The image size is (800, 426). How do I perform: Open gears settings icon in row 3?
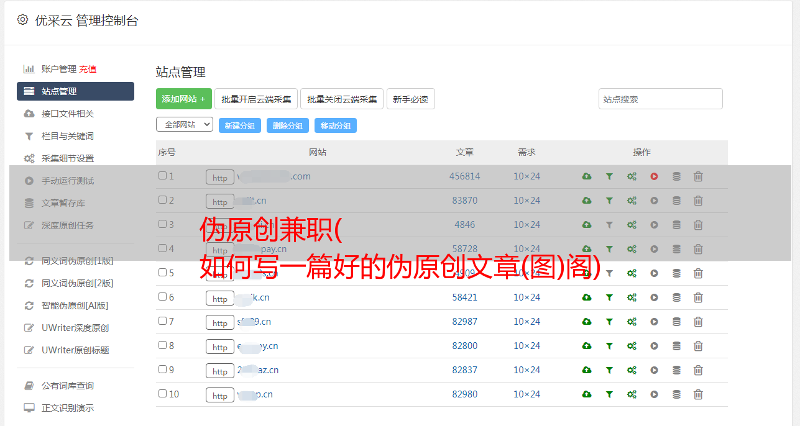click(x=632, y=225)
